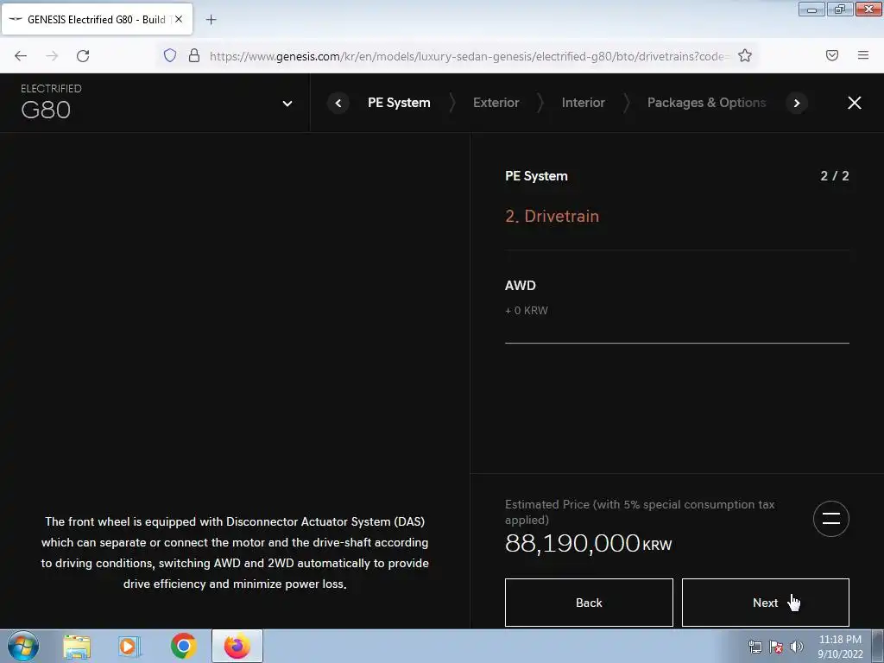Open the volume speaker tray icon
884x663 pixels.
(x=796, y=647)
